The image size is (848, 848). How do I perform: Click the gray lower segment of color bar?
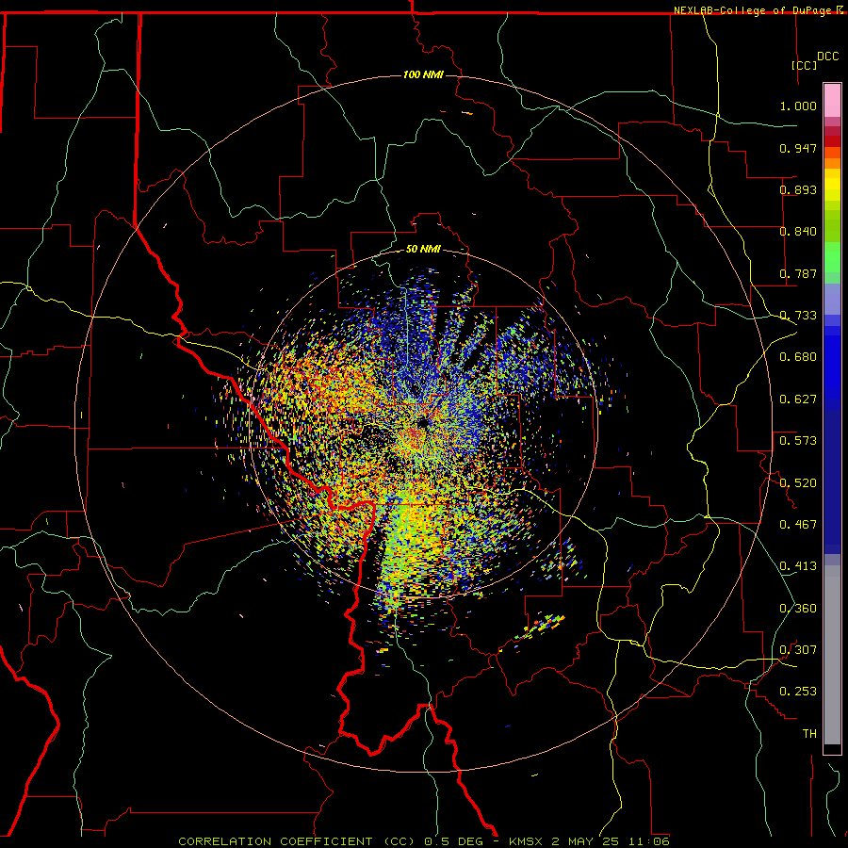pyautogui.click(x=832, y=655)
